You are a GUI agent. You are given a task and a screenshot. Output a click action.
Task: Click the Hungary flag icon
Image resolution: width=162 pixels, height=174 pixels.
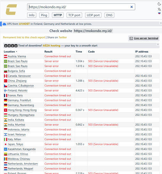(6, 115)
